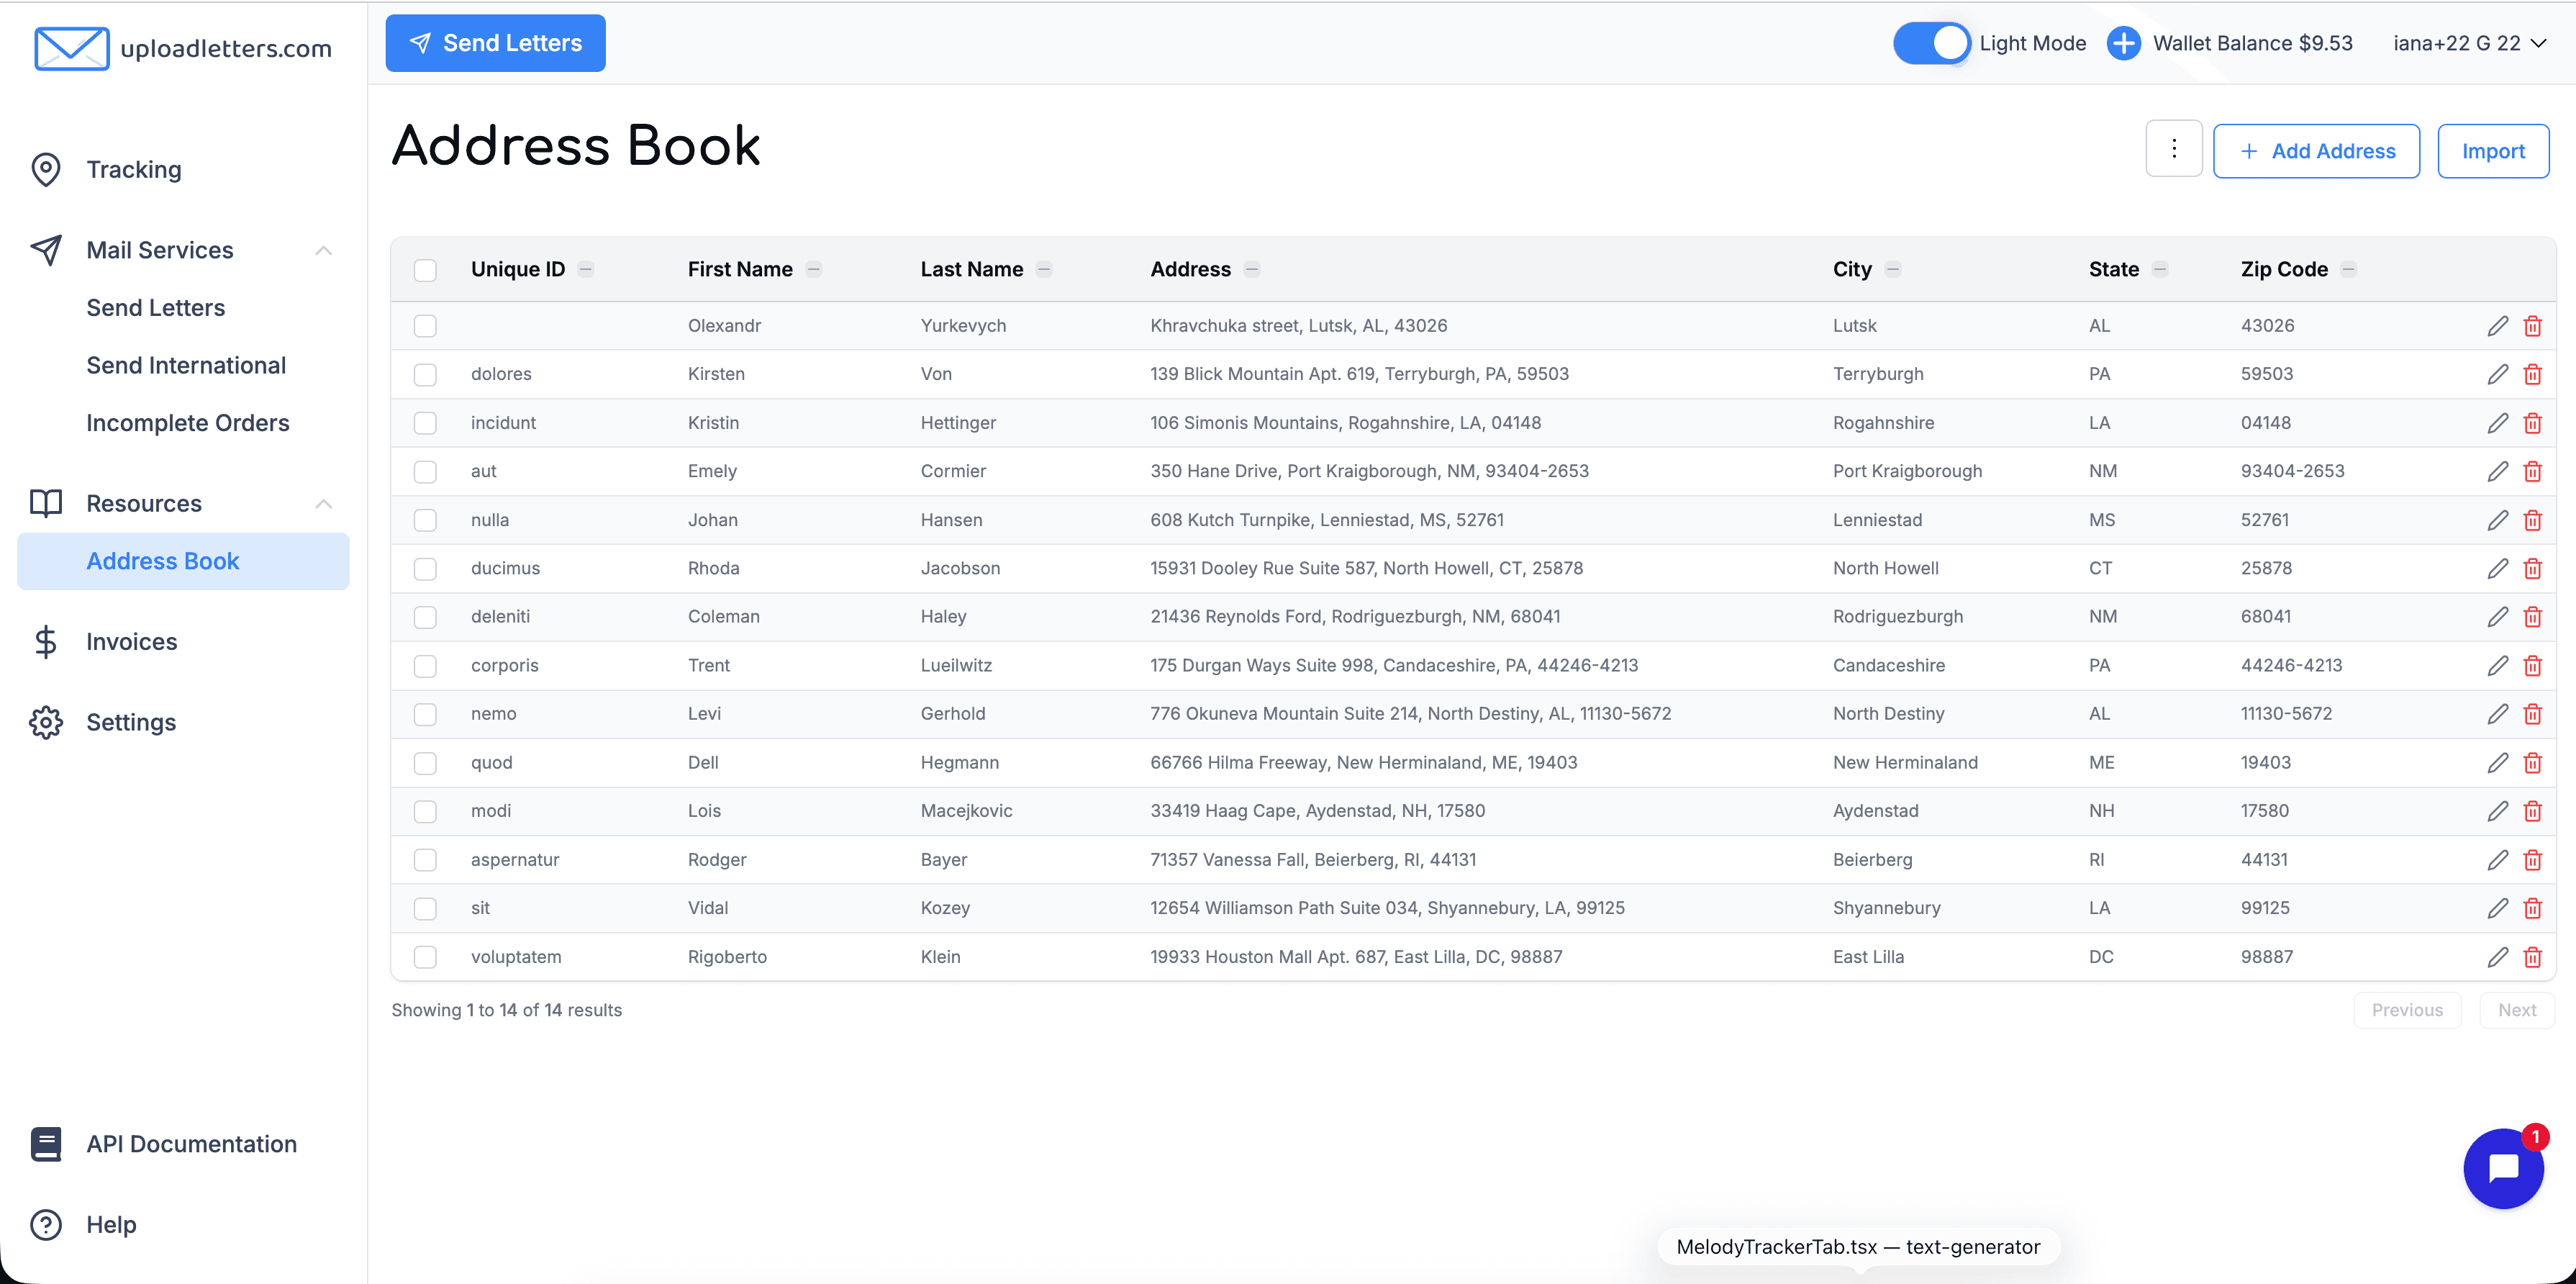Sort by the City column
Screen dimensions: 2576x1284
tap(1893, 269)
